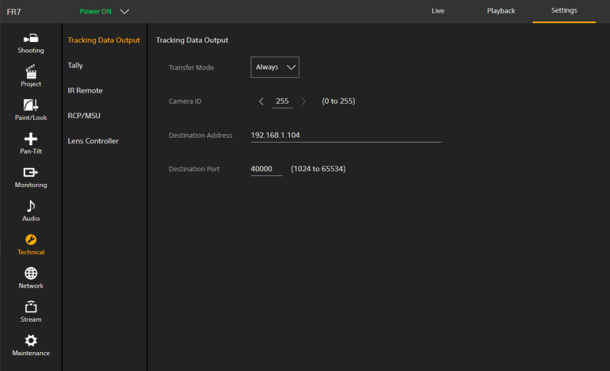
Task: Expand the Power ON dropdown chevron
Action: (124, 12)
